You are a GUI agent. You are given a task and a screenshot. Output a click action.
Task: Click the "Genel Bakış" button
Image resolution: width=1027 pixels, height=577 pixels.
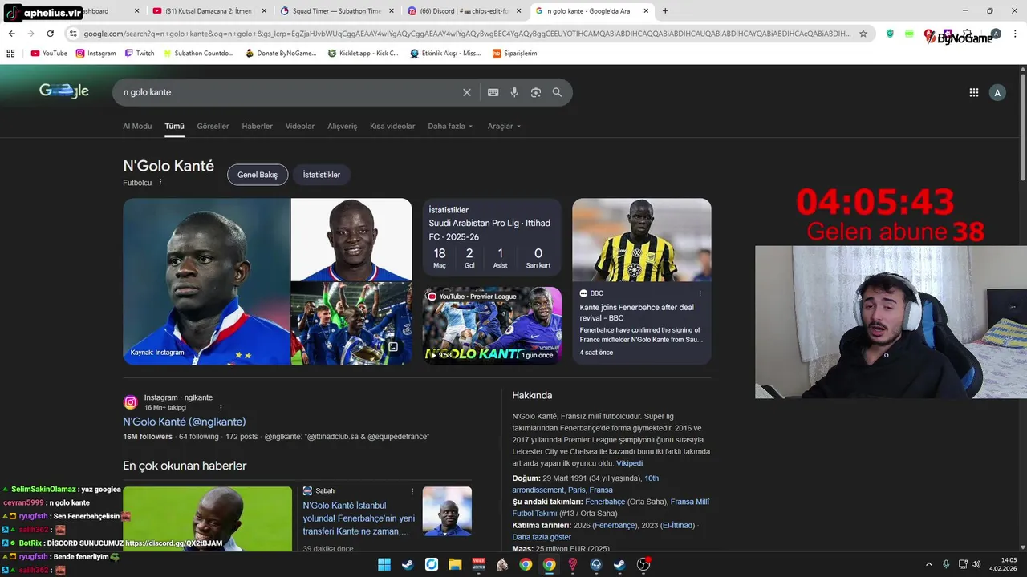258,175
